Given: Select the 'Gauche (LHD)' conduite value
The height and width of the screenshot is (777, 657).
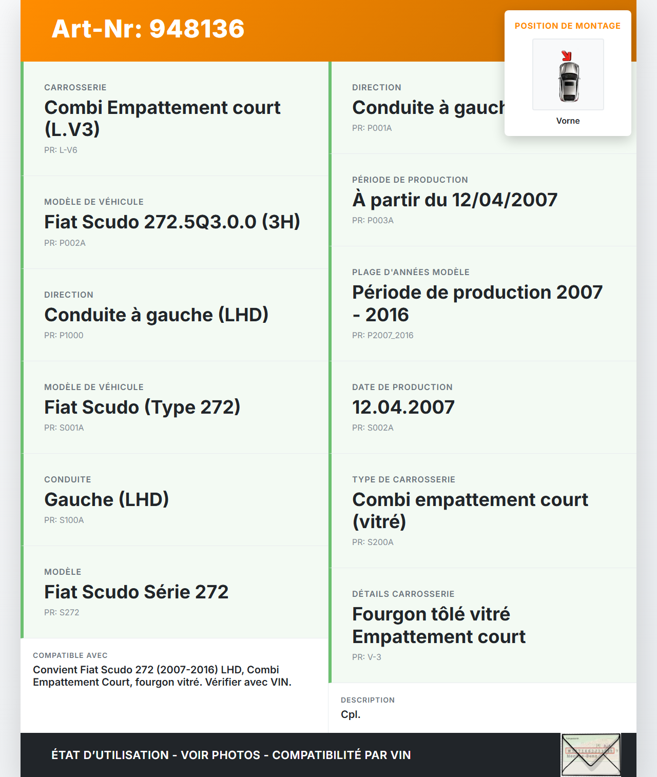Looking at the screenshot, I should pyautogui.click(x=107, y=499).
